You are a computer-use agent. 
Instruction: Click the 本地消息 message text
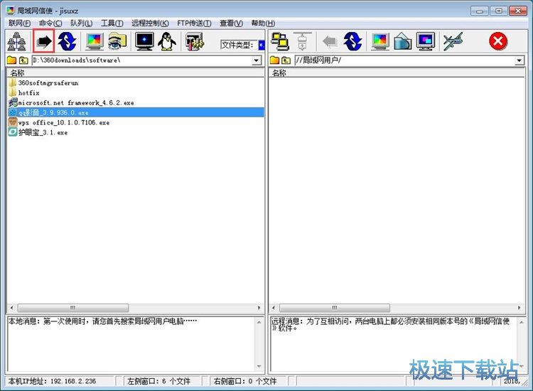pyautogui.click(x=102, y=321)
